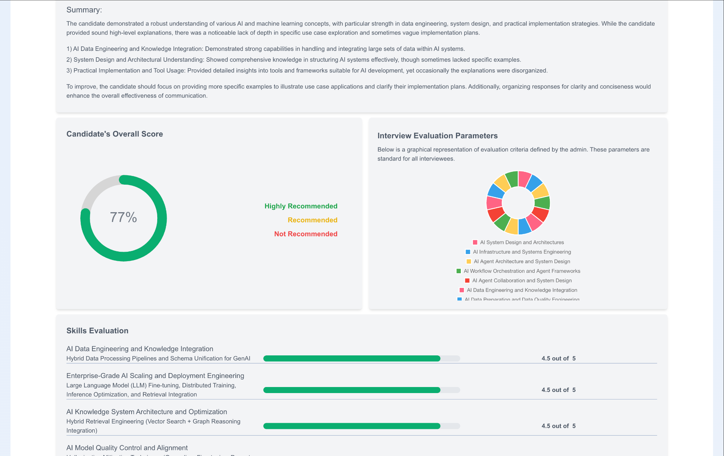Click the Interview Evaluation Parameters heading
The height and width of the screenshot is (456, 724).
(437, 136)
